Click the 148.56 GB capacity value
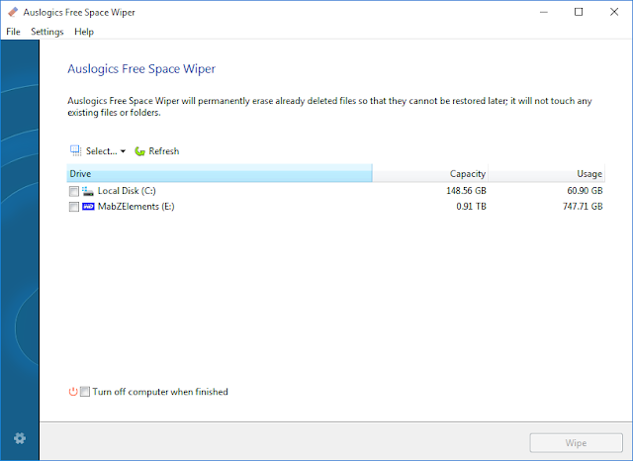633x461 pixels. tap(466, 191)
